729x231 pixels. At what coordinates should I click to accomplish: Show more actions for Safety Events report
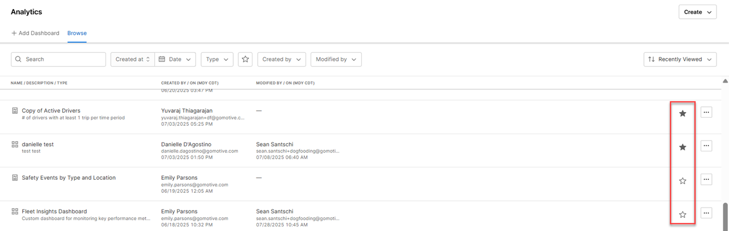[706, 180]
